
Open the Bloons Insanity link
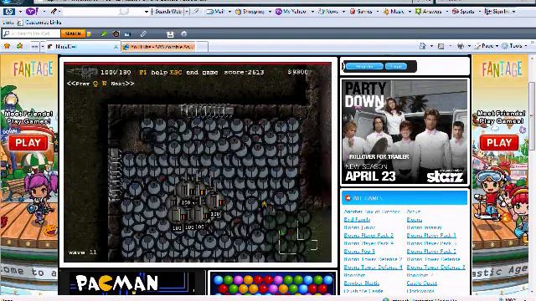(x=425, y=227)
